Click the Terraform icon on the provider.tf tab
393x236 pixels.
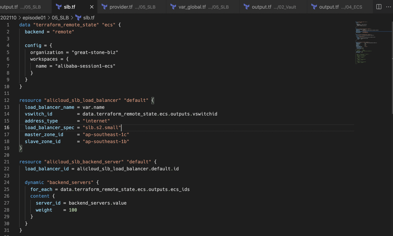point(105,6)
